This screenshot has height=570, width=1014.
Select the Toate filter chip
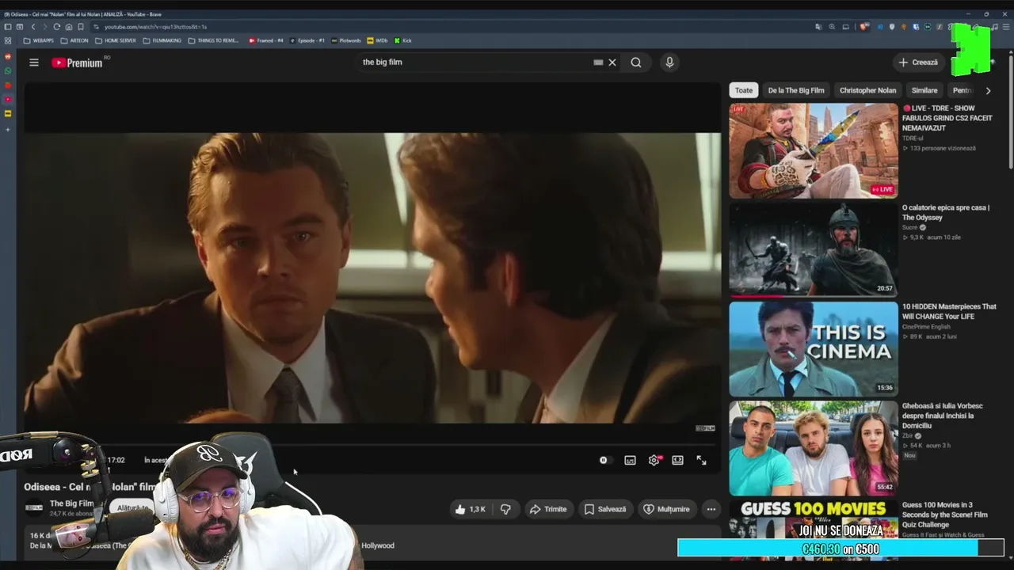click(x=743, y=90)
